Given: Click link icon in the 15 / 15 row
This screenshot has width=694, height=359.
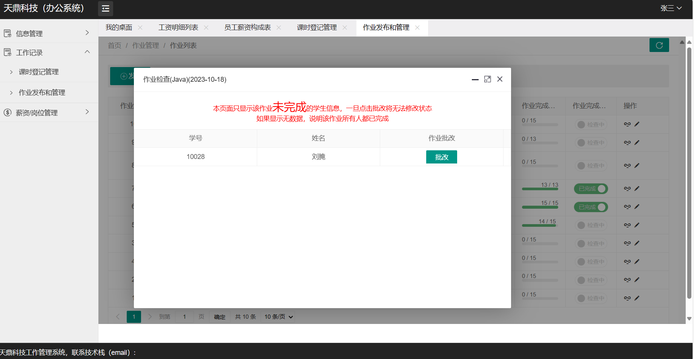Looking at the screenshot, I should tap(627, 206).
